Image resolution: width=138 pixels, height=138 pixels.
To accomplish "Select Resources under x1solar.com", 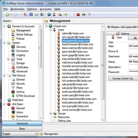I will click(64, 117).
